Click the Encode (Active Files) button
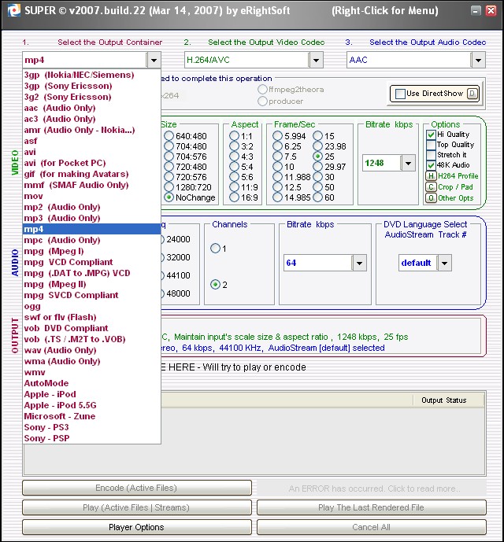 coord(137,488)
